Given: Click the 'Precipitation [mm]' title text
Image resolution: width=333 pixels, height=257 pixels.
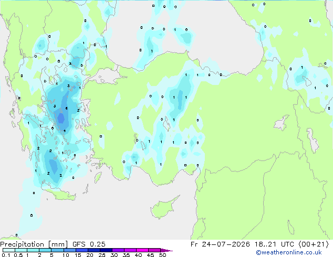Looking at the screenshot, I should click(x=34, y=244).
